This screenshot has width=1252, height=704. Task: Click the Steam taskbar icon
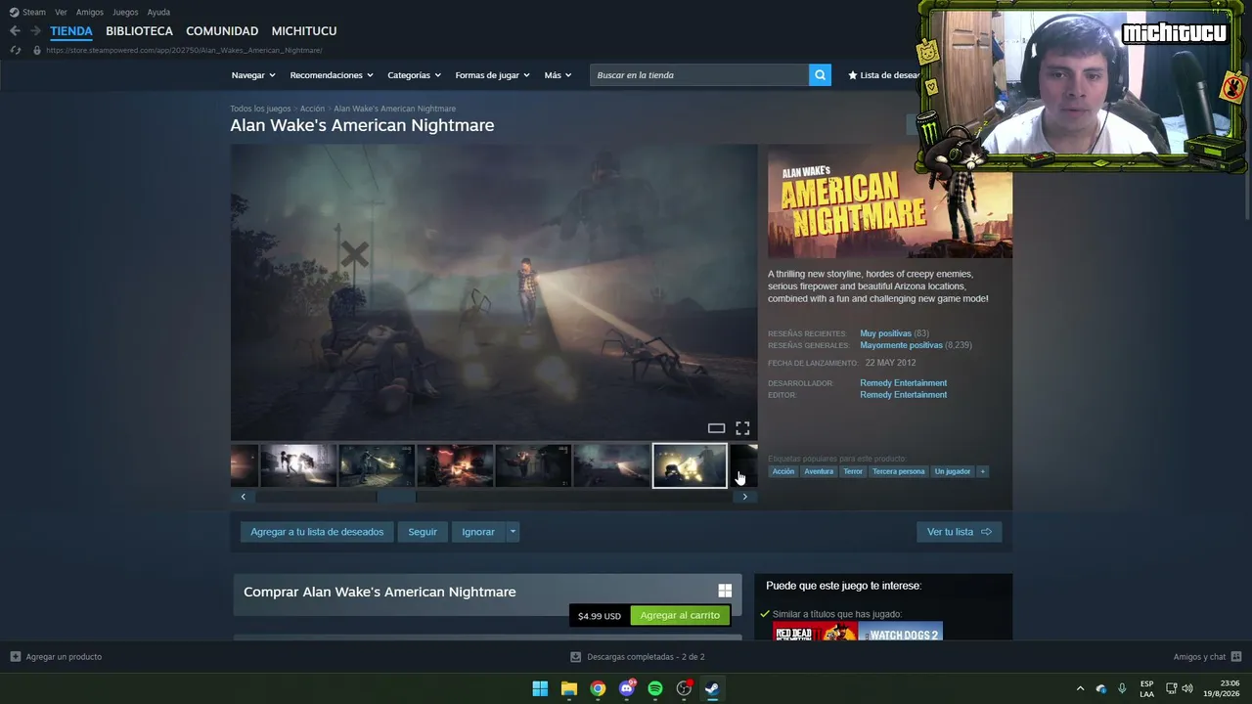(x=713, y=688)
